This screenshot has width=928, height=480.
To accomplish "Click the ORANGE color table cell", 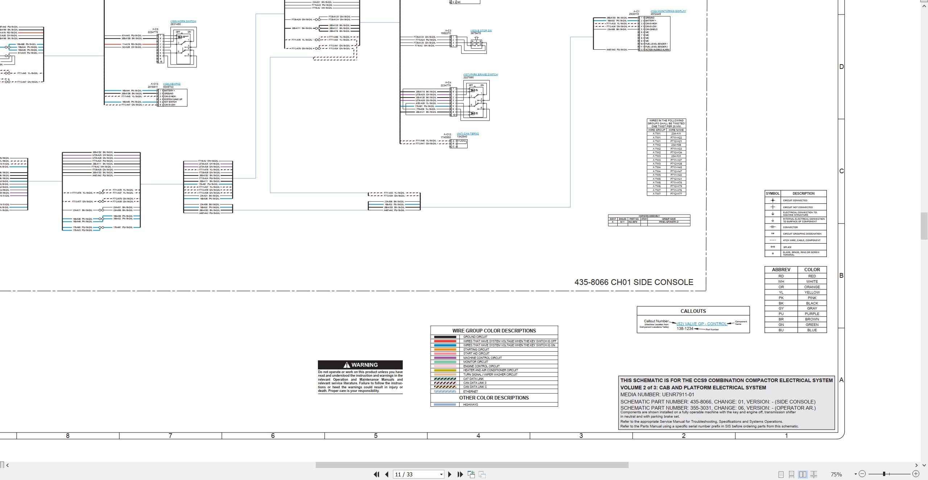I will 812,287.
